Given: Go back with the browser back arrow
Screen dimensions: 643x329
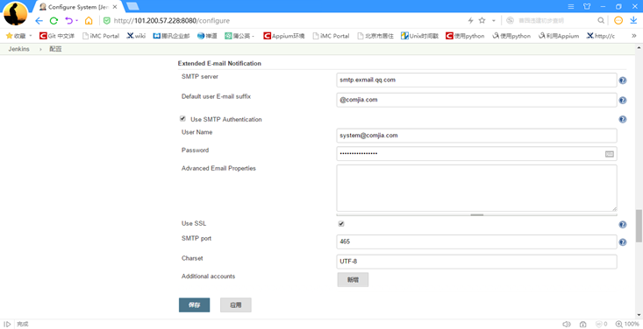Looking at the screenshot, I should tap(39, 21).
